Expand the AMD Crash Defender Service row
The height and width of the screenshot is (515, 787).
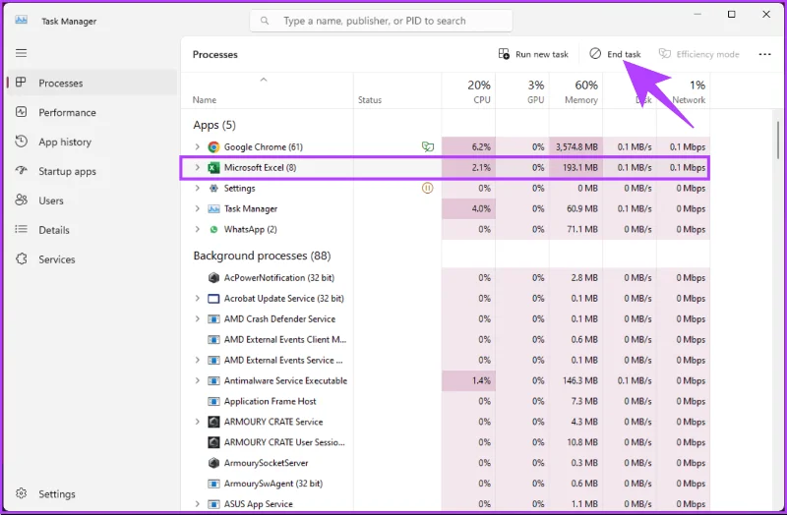198,319
